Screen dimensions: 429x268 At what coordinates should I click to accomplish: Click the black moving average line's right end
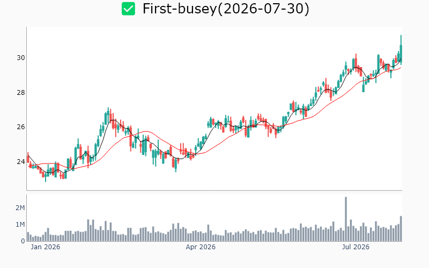[401, 59]
